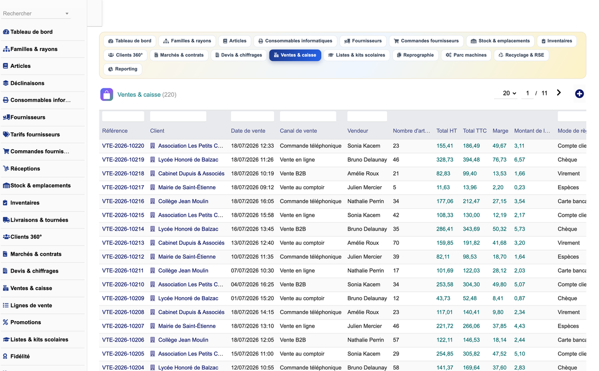
Task: Click Vente B2B cell in row VTE-2026-10214
Action: [x=293, y=229]
